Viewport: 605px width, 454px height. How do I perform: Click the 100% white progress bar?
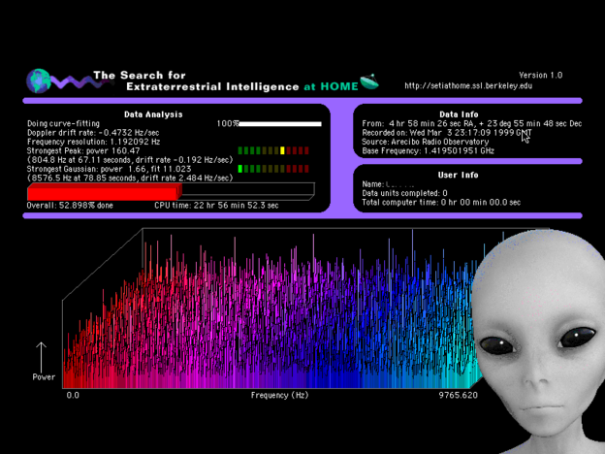(x=280, y=124)
